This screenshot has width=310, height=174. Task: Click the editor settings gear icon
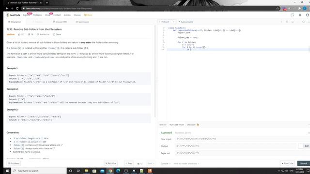pyautogui.click(x=304, y=22)
